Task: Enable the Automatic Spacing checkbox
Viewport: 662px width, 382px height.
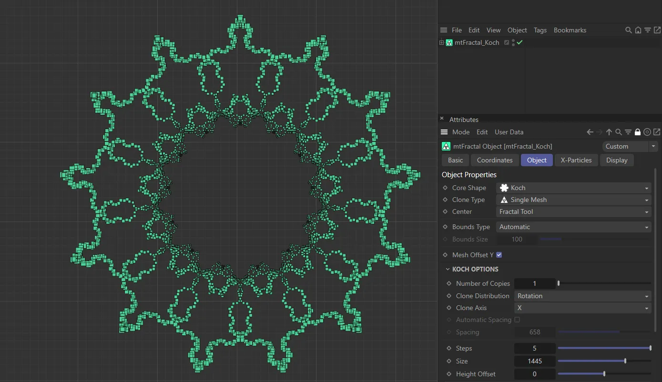Action: [x=517, y=320]
